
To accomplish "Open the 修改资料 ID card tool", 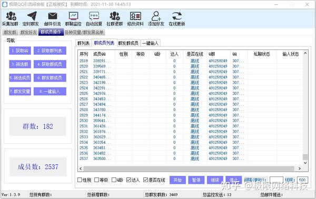I will pyautogui.click(x=135, y=19).
